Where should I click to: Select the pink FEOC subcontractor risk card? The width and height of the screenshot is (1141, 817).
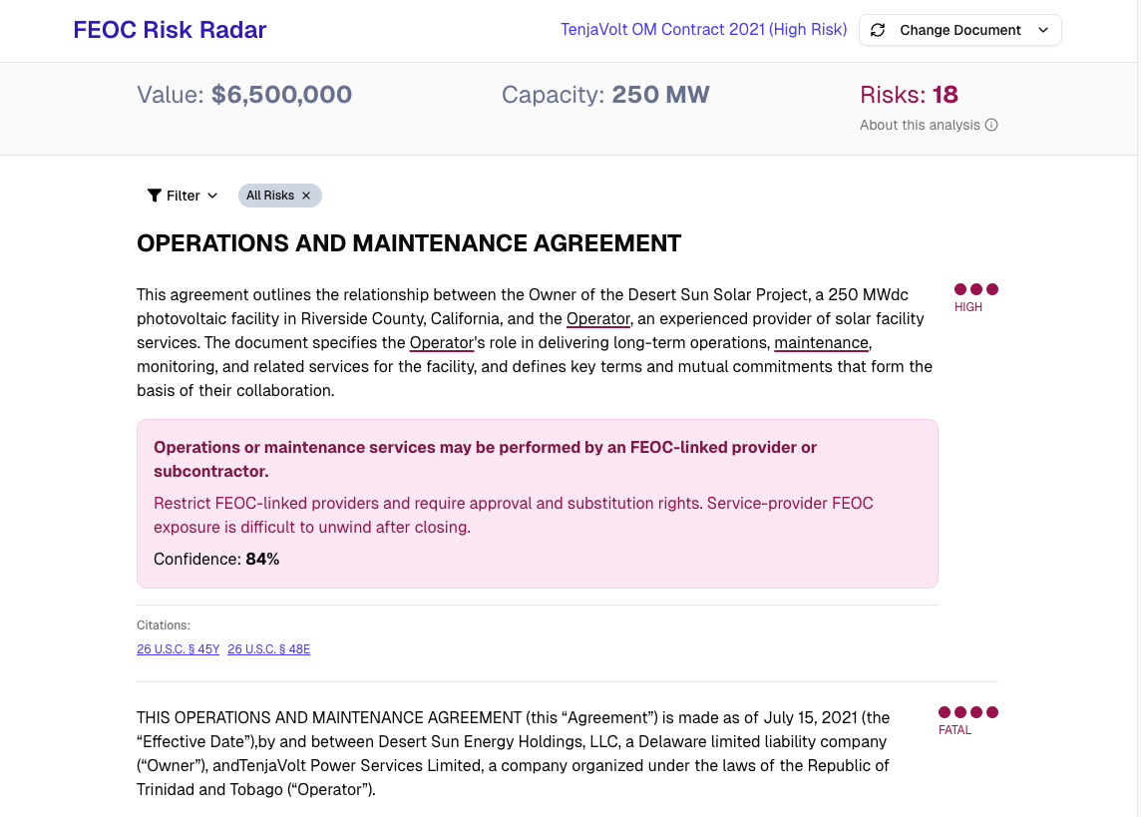pyautogui.click(x=538, y=503)
